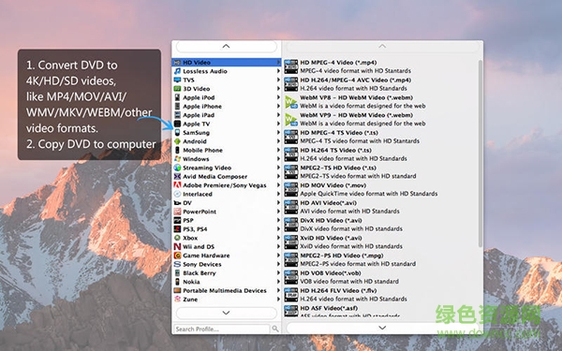Expand the Apple iPhone submenu arrow
This screenshot has height=351, width=562.
(278, 106)
